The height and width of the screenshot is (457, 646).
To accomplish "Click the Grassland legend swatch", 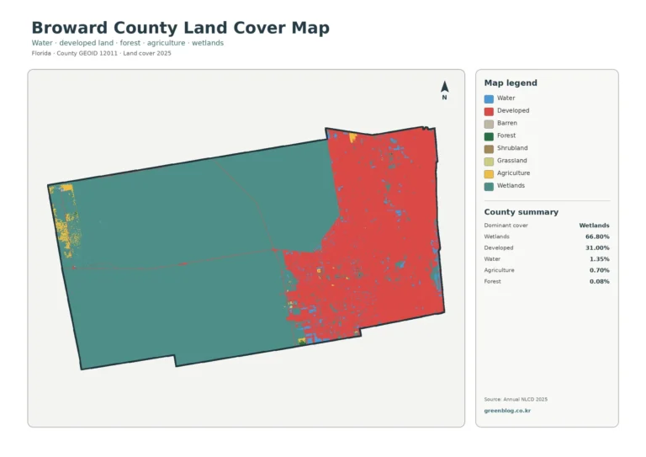I will (489, 162).
